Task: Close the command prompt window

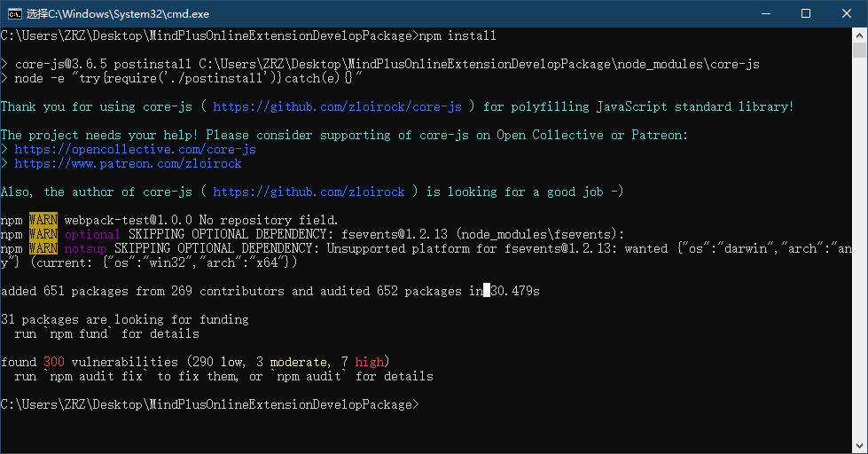Action: [x=847, y=14]
